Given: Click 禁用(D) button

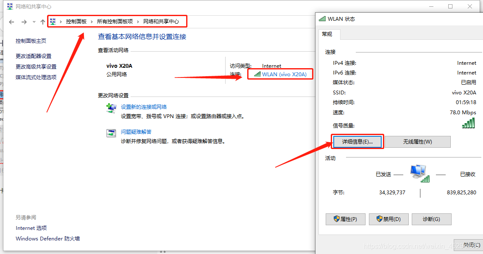Looking at the screenshot, I should click(389, 219).
